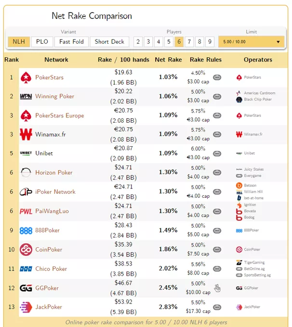Image resolution: width=292 pixels, height=327 pixels.
Task: Click the PWL PaiWangLuo logo
Action: [x=26, y=212]
